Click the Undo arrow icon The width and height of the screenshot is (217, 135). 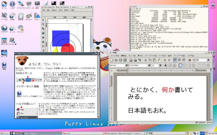(165, 60)
